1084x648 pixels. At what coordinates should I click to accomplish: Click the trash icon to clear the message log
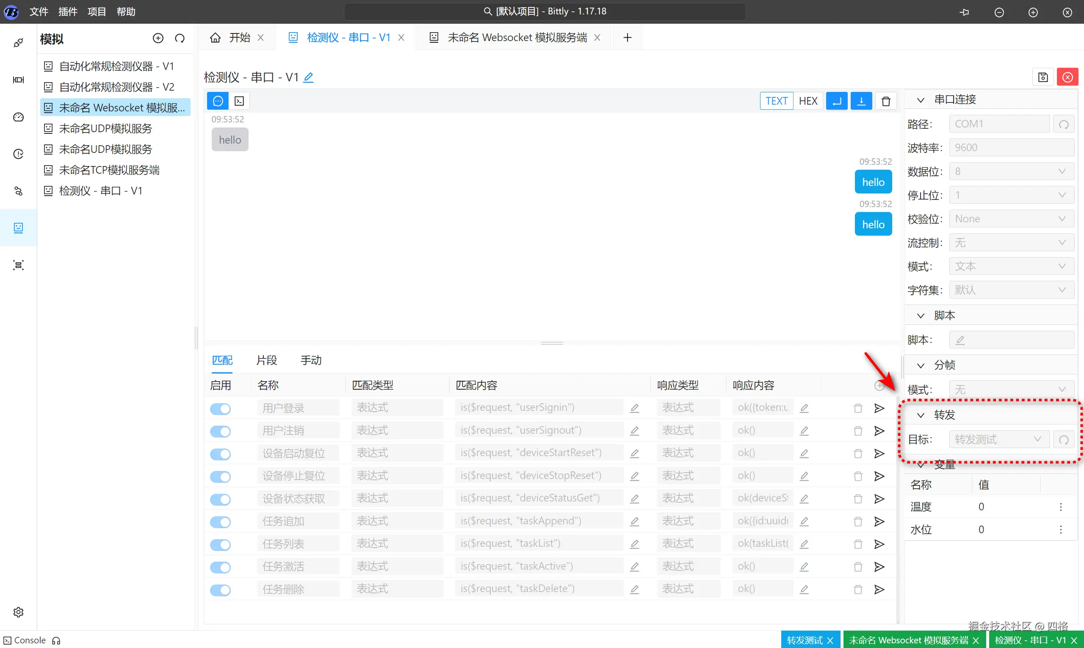point(885,101)
